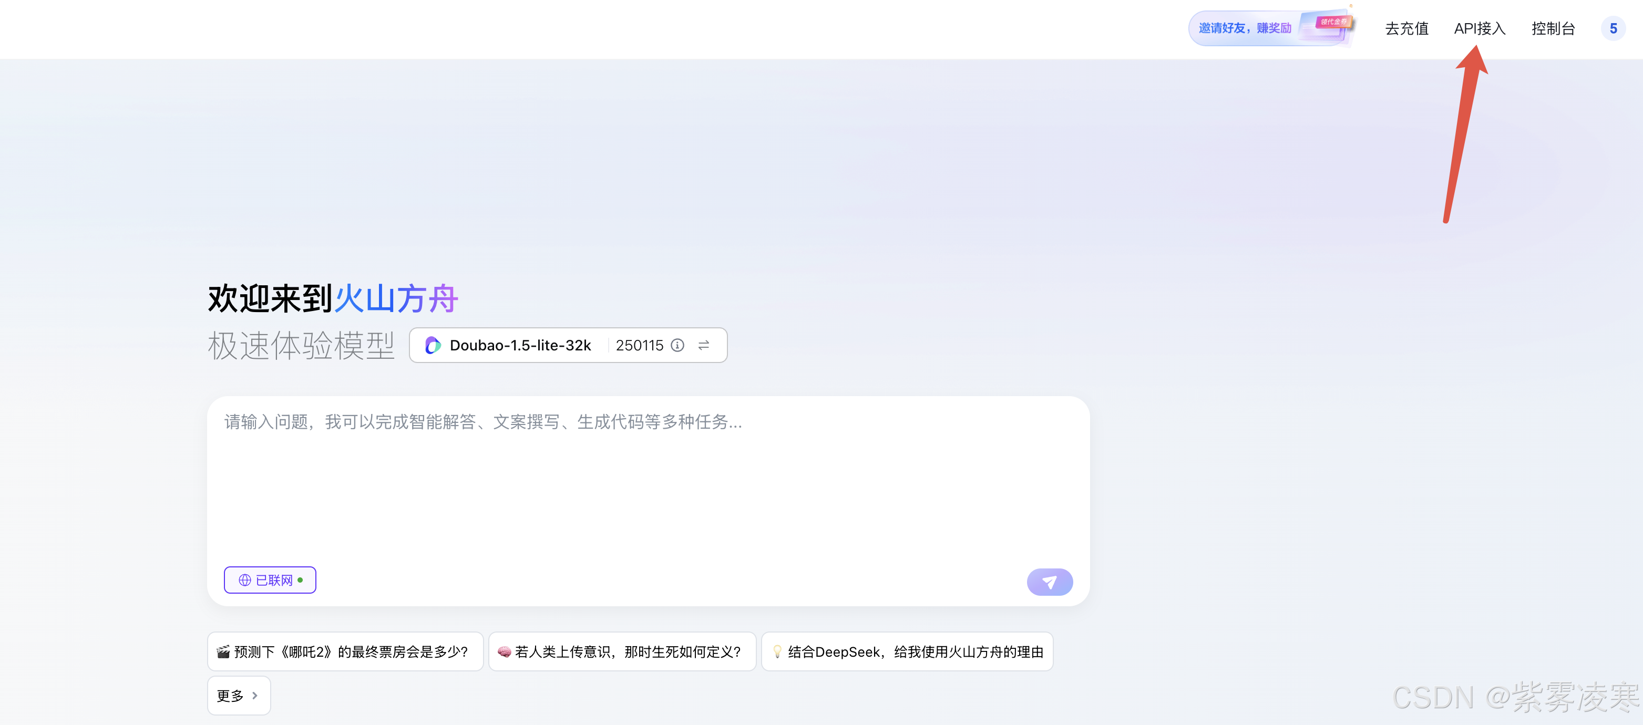
Task: Select the 250115 model version label
Action: 639,345
